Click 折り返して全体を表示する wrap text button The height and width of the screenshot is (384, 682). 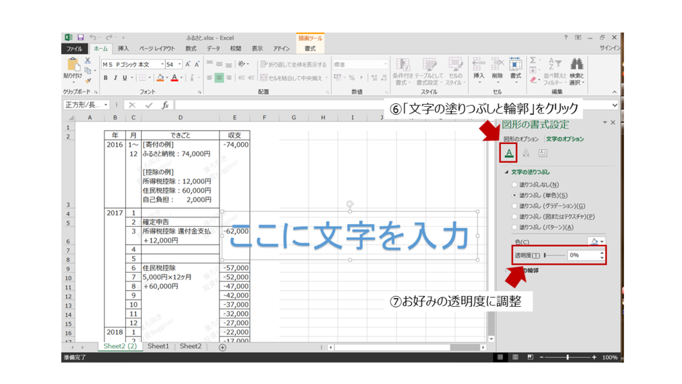coord(293,65)
